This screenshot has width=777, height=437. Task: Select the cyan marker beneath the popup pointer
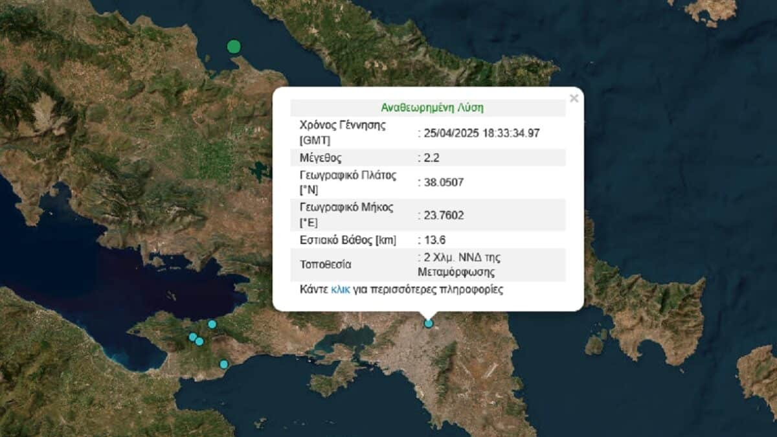428,323
